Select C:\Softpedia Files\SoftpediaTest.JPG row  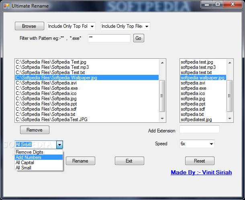[87, 120]
